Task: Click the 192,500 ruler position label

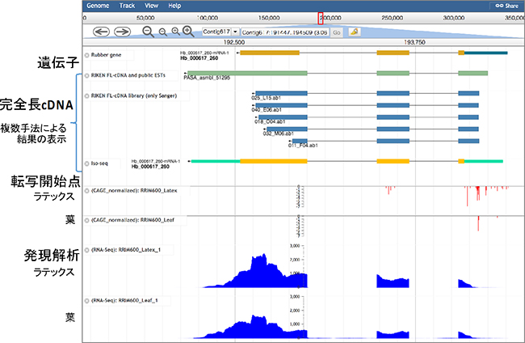Action: coord(234,43)
